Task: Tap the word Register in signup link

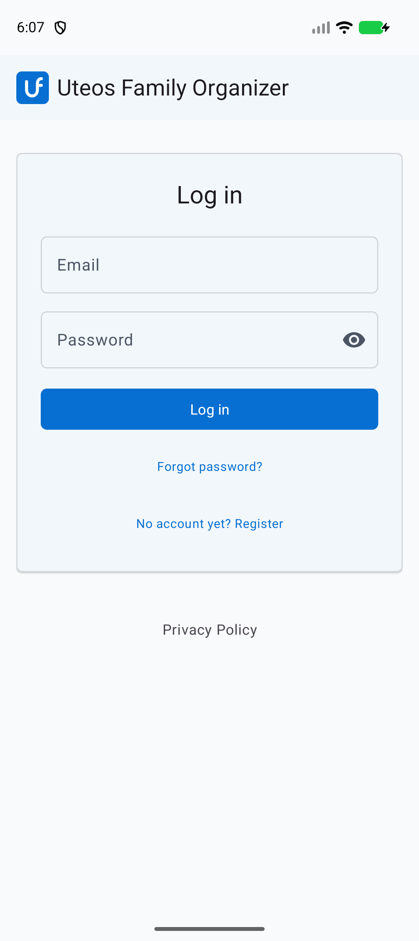Action: pos(259,524)
